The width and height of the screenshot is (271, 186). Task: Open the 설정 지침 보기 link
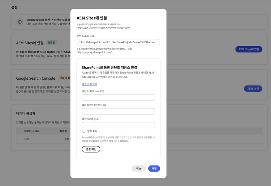[x=89, y=84]
